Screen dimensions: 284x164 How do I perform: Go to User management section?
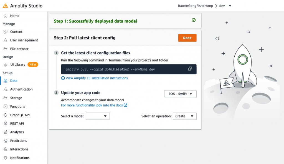point(24,40)
